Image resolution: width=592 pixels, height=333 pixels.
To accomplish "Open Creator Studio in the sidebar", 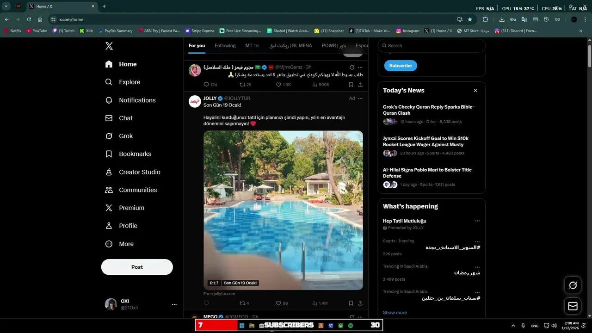I will point(133,172).
